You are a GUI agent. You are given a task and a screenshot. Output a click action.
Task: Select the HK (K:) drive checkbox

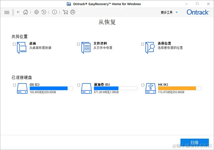click(x=143, y=85)
